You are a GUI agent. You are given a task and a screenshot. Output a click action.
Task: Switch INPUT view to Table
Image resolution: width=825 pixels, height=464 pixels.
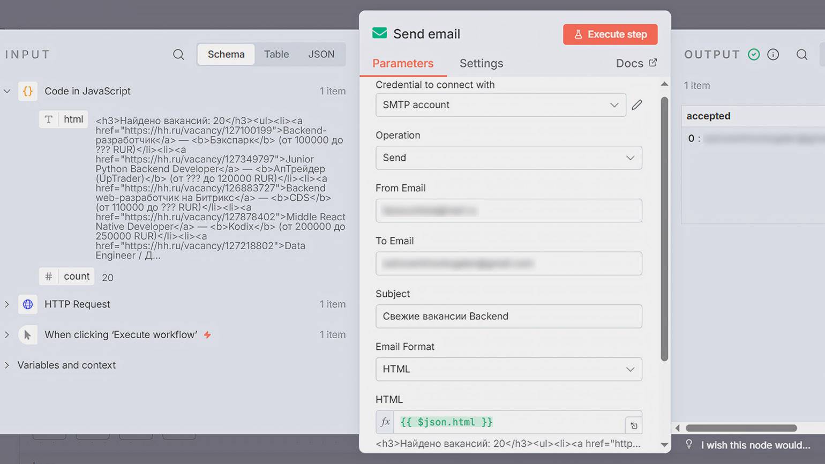pos(276,55)
